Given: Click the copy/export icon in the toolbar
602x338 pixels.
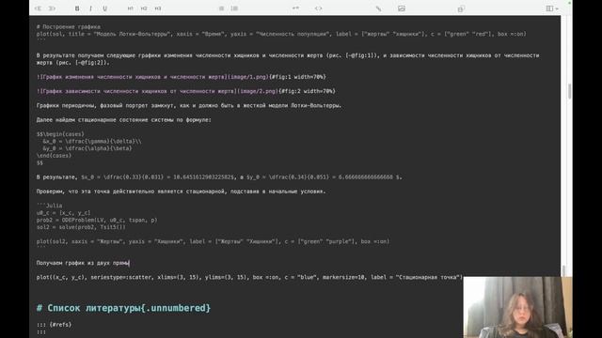Looking at the screenshot, I should pos(461,8).
